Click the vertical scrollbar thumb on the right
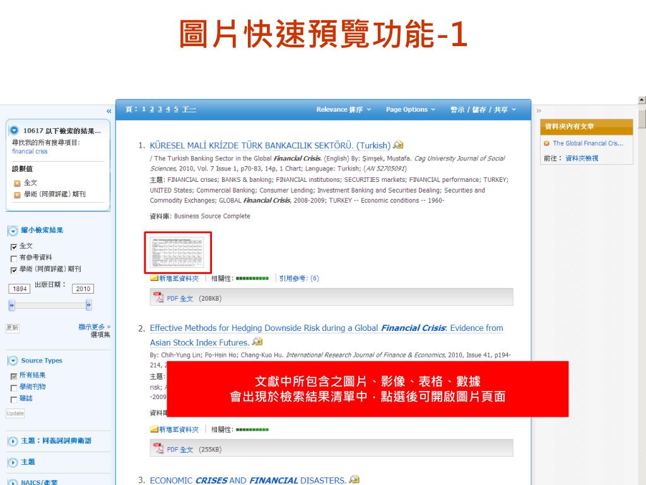 tap(642, 118)
